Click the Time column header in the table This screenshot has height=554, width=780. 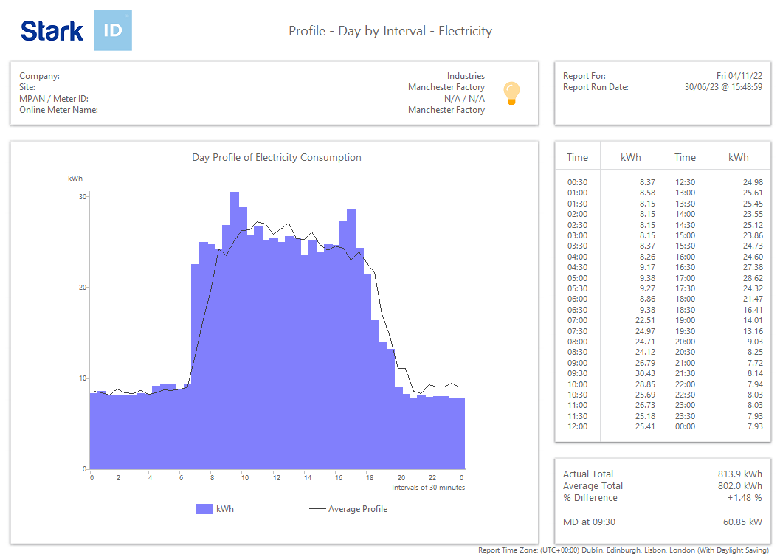578,156
